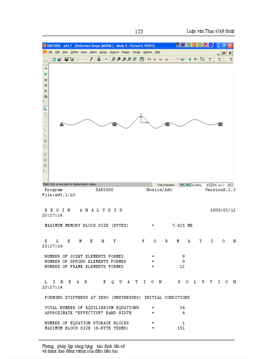Click the lock/unlock model padlock icon
Image resolution: width=260 pixels, height=359 pixels.
tap(99, 59)
